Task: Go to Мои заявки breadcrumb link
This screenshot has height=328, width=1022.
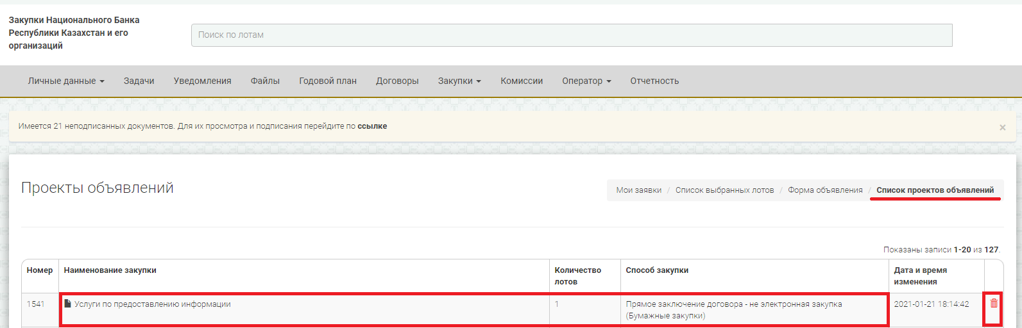Action: tap(638, 190)
